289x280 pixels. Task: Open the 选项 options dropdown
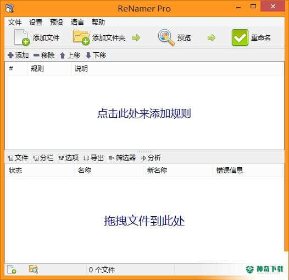click(69, 158)
